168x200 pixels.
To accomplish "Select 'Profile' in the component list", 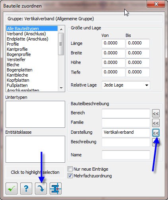I will [x=32, y=44].
